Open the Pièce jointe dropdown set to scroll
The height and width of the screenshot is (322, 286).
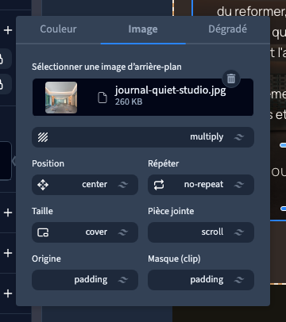[x=201, y=232]
